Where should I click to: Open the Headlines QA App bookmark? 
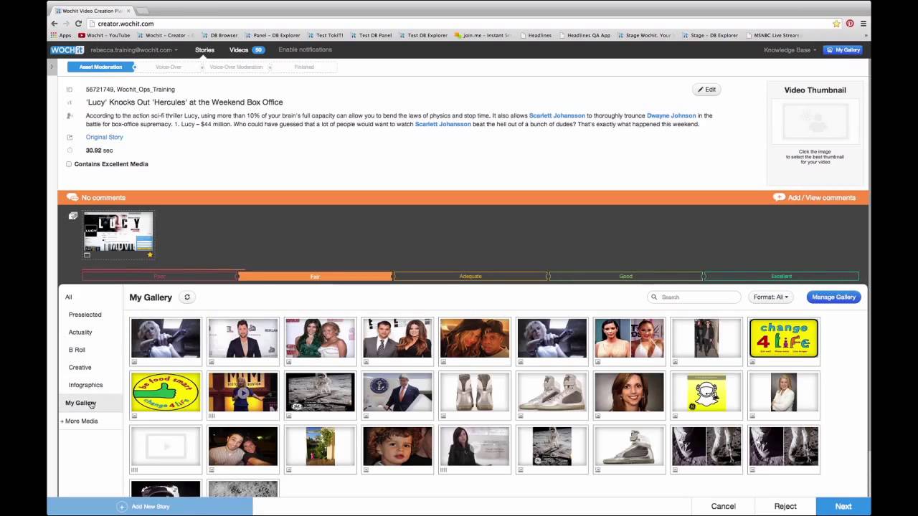coord(585,35)
